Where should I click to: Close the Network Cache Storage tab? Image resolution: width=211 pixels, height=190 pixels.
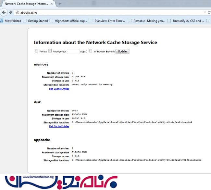tap(52, 4)
